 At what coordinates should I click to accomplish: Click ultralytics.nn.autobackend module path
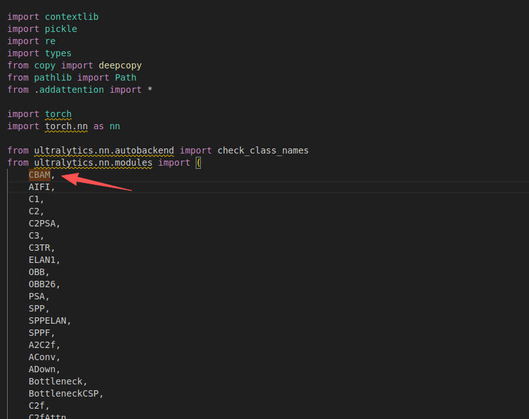[x=104, y=150]
